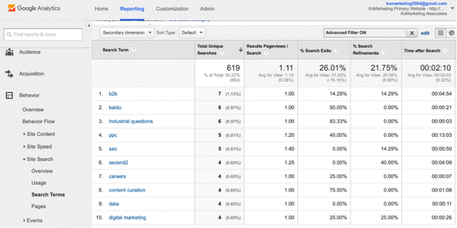
Task: Click the 00:02:10 time after search summary
Action: [x=436, y=68]
